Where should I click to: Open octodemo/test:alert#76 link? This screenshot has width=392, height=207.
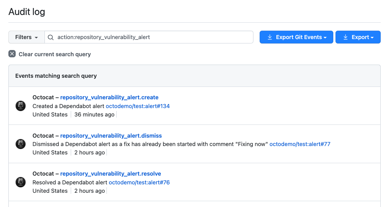click(139, 183)
